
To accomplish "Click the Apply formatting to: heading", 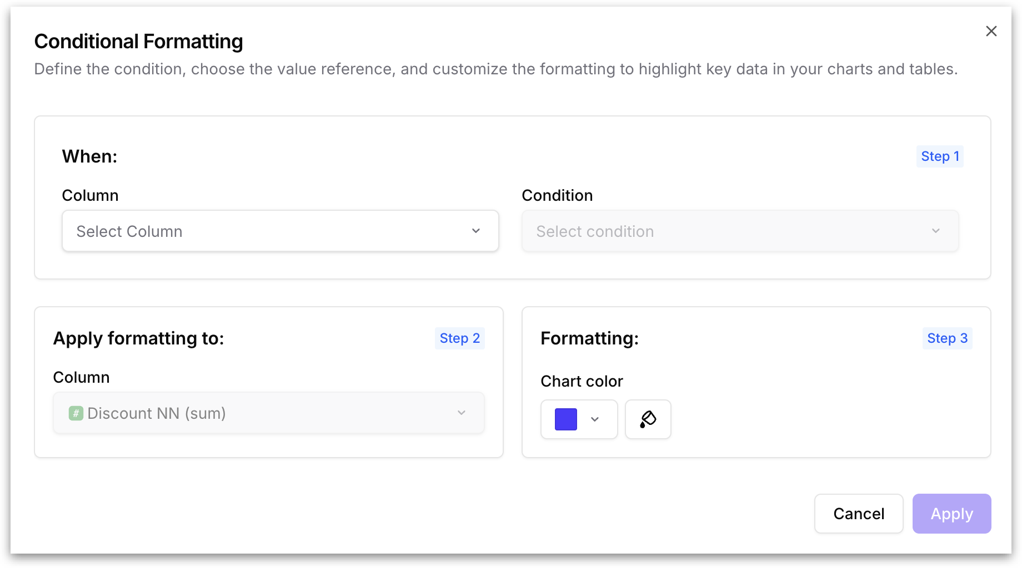I will click(x=138, y=338).
